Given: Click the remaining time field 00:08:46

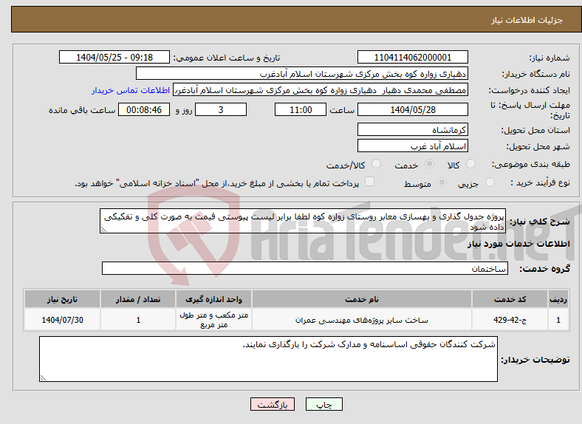Looking at the screenshot, I should coord(144,109).
